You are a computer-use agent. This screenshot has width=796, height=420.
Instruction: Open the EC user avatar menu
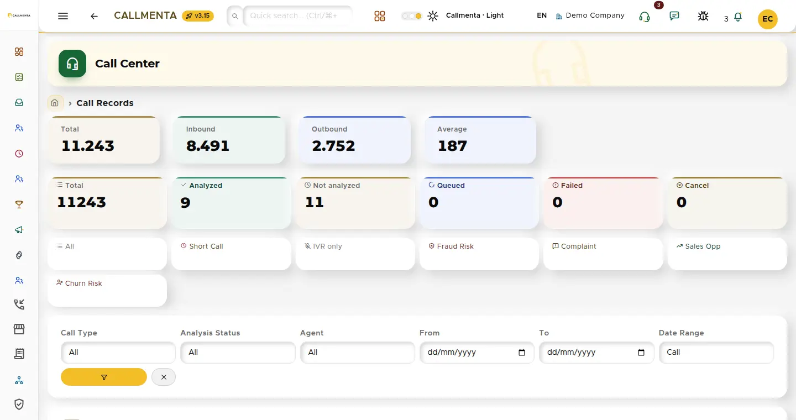point(767,19)
